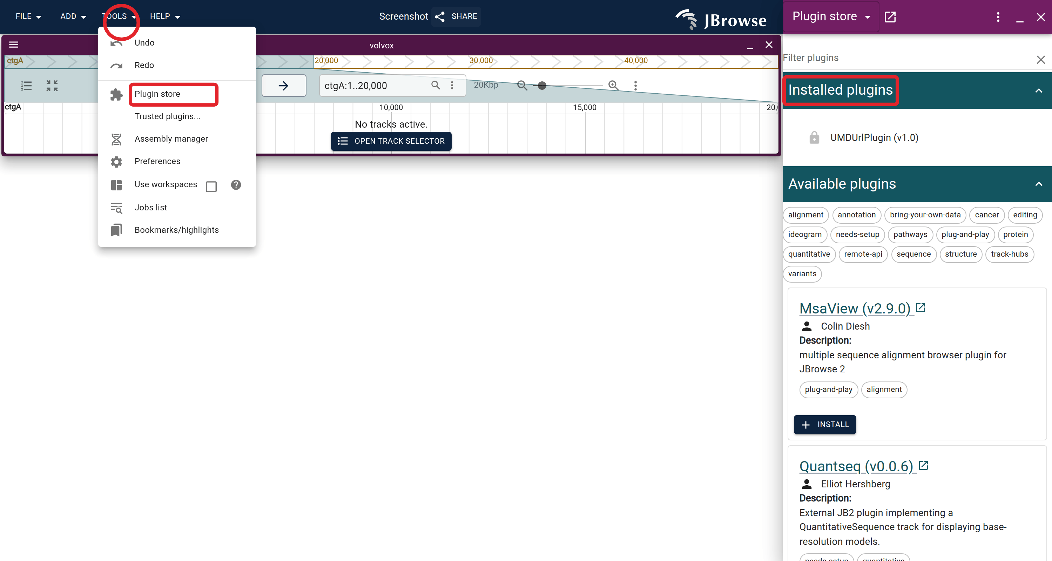Filter plugins by pathways tag
The height and width of the screenshot is (561, 1052).
tap(910, 234)
